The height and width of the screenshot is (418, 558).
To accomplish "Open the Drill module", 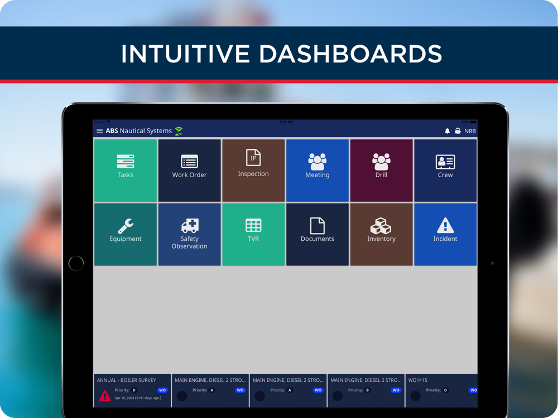I will click(x=382, y=170).
